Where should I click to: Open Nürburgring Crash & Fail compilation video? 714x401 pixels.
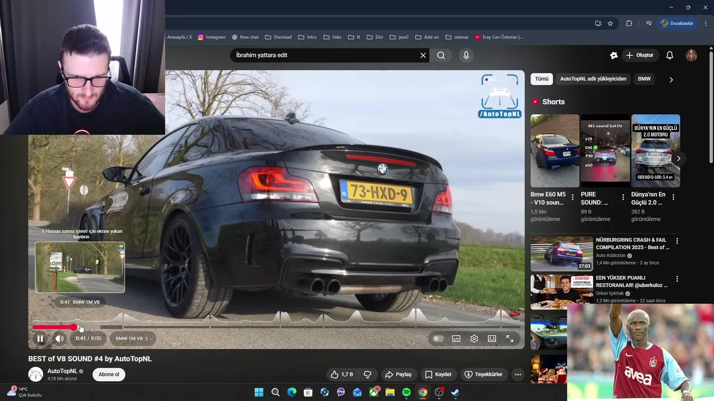(562, 254)
